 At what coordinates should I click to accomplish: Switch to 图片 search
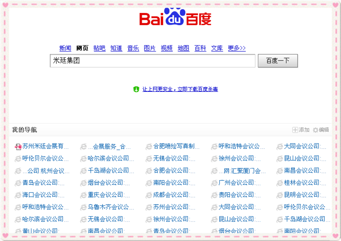[150, 48]
